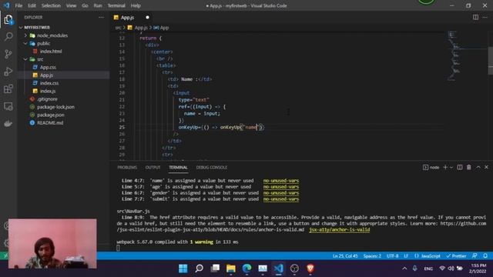
Task: Open package-lock.json file
Action: [x=55, y=107]
